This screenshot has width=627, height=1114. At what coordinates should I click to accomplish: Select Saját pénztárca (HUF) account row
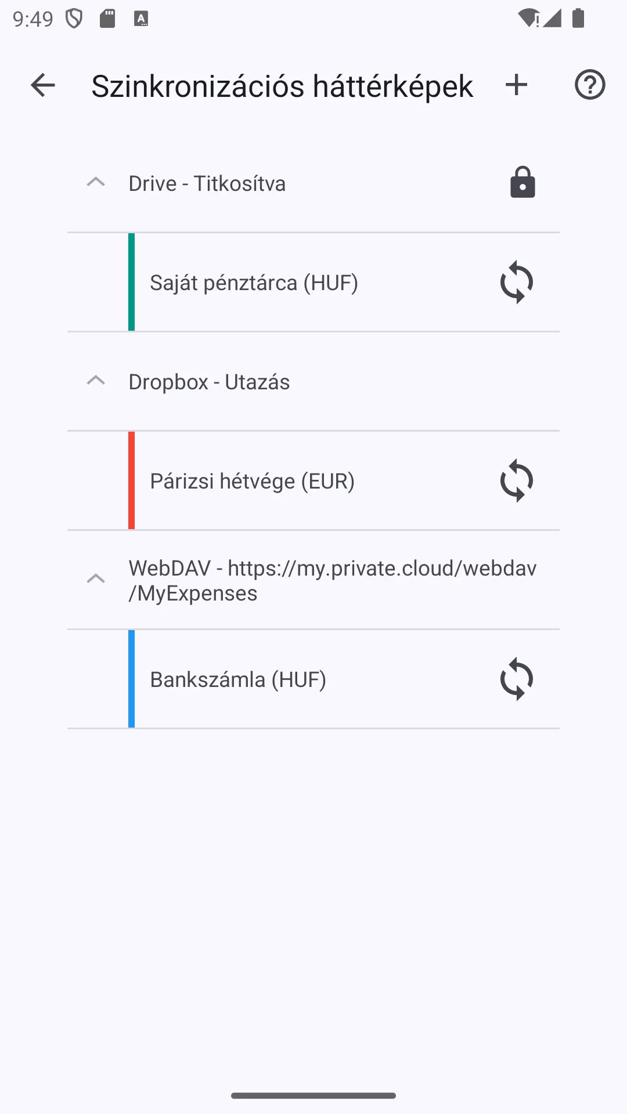[x=313, y=283]
